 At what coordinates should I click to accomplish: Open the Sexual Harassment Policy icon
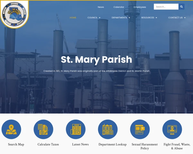coord(140,129)
